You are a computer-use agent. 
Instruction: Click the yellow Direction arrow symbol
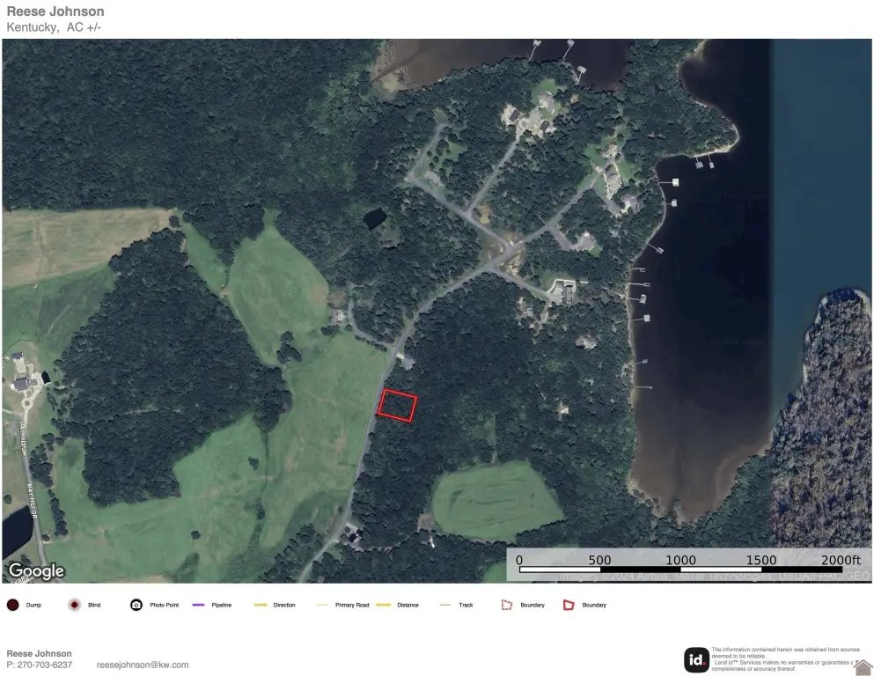261,606
